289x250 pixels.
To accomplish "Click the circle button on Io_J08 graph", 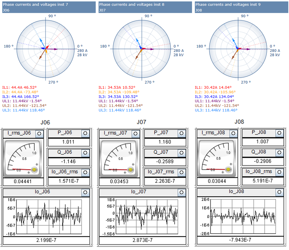I will [279, 192].
